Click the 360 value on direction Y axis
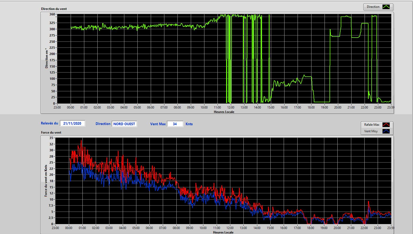Viewport: 413px width, 234px height. pos(52,15)
